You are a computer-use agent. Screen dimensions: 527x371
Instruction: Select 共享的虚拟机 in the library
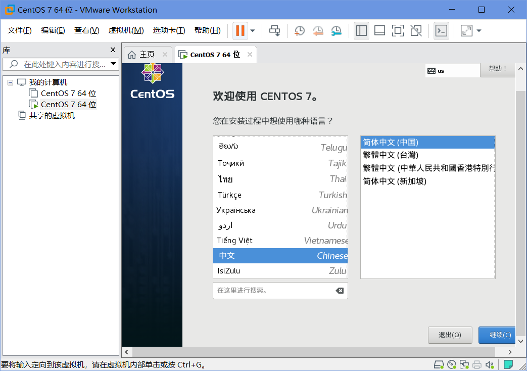pyautogui.click(x=52, y=115)
